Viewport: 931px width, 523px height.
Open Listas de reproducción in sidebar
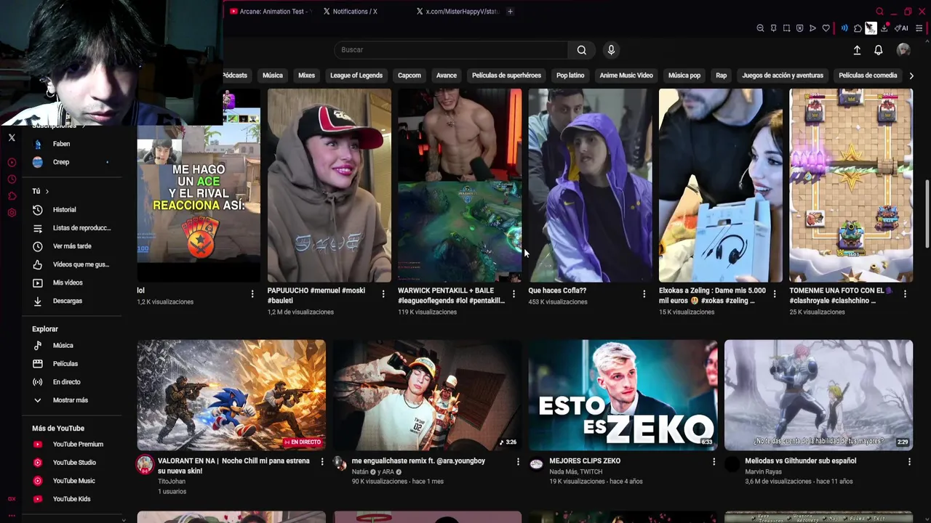click(73, 228)
